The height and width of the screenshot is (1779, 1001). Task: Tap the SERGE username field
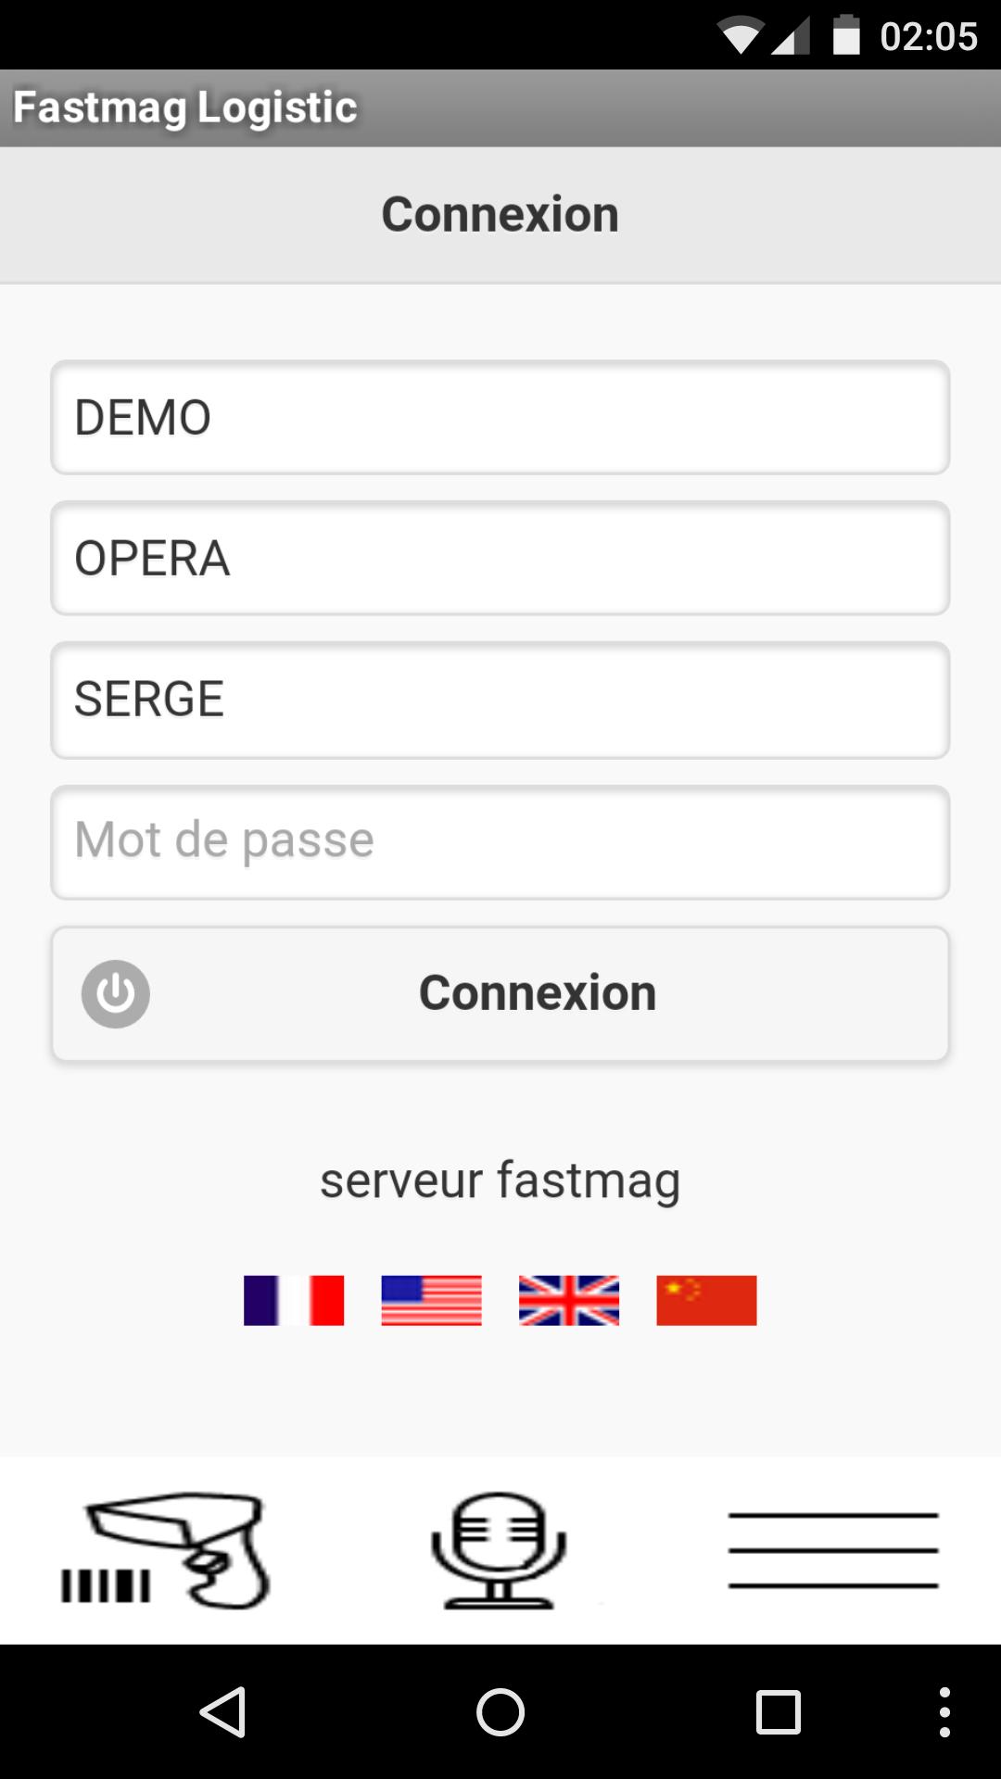click(500, 700)
